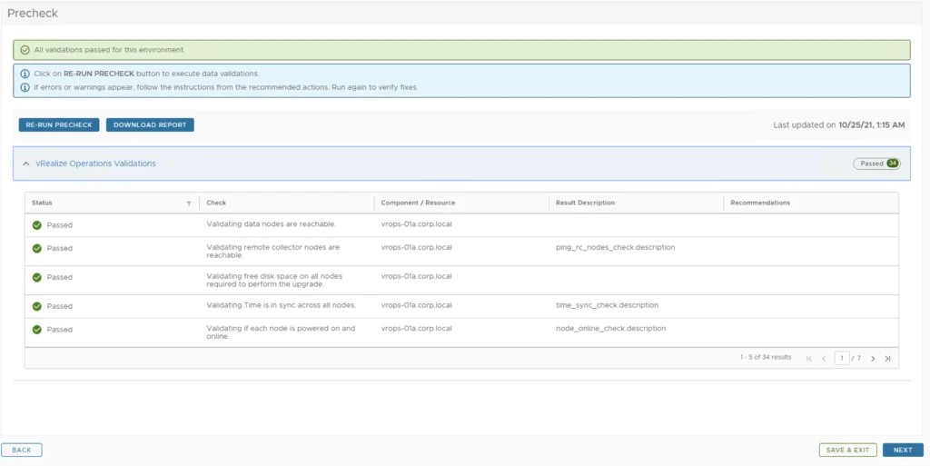Click the 'Last updated on 10/25/21, 1:15 AM' text
Image resolution: width=930 pixels, height=466 pixels.
(x=838, y=125)
